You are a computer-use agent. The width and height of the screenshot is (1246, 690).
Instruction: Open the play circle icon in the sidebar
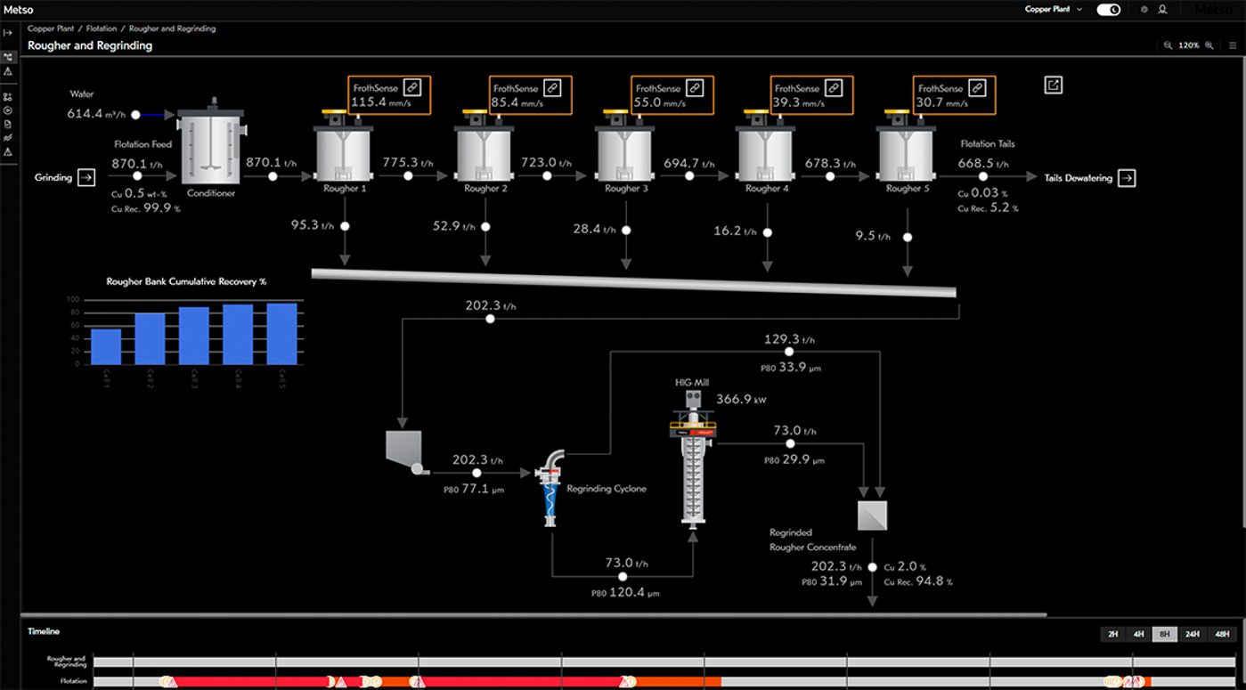(8, 110)
